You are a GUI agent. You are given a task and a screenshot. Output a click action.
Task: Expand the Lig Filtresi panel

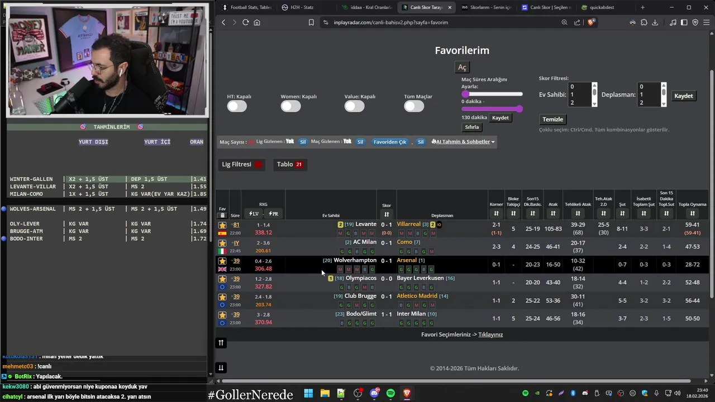tap(242, 164)
